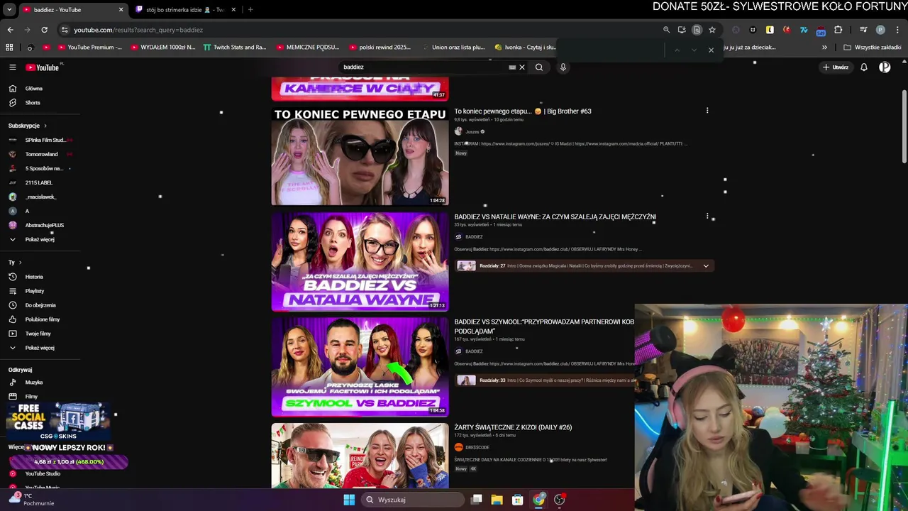Go to Główna home page
The height and width of the screenshot is (511, 908).
point(34,89)
